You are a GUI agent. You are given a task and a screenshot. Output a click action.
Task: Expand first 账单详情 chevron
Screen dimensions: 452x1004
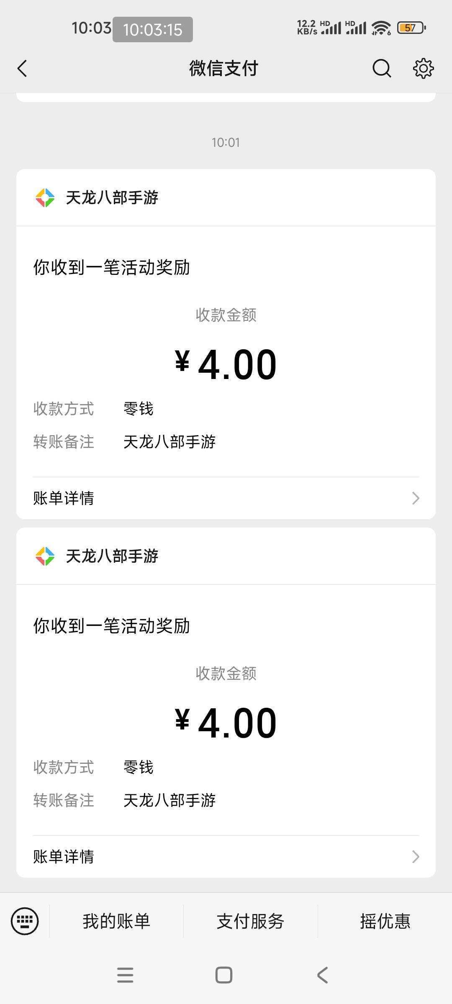[x=415, y=498]
